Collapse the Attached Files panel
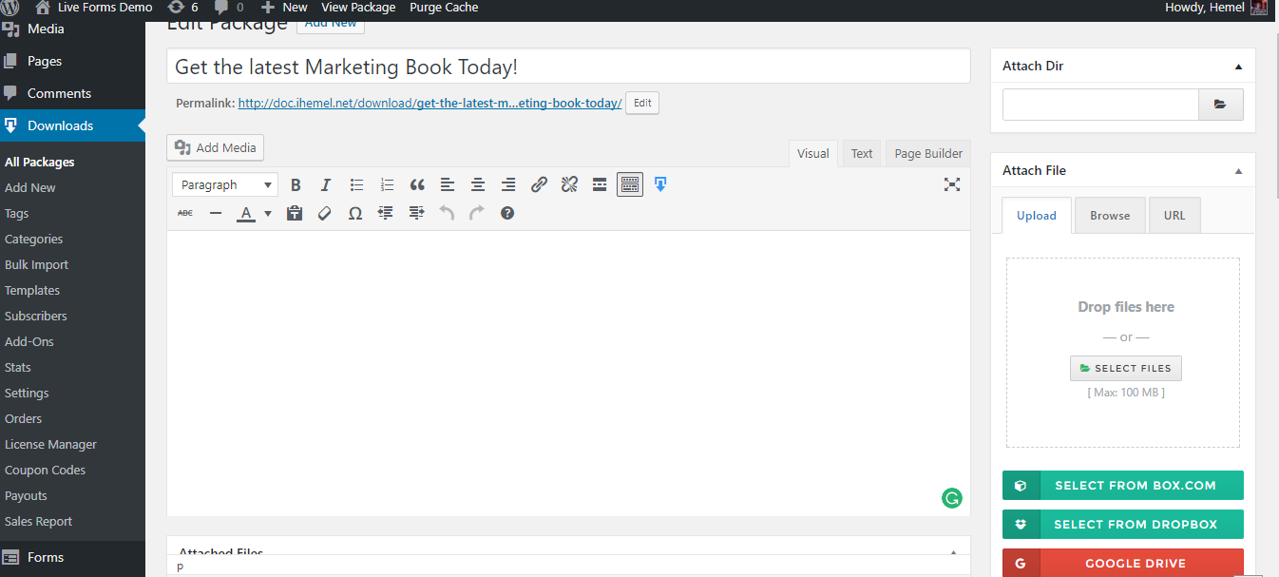The image size is (1279, 577). click(953, 551)
